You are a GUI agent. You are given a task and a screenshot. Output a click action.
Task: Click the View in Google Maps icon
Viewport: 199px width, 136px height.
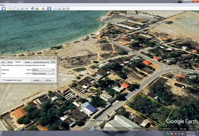point(68,8)
